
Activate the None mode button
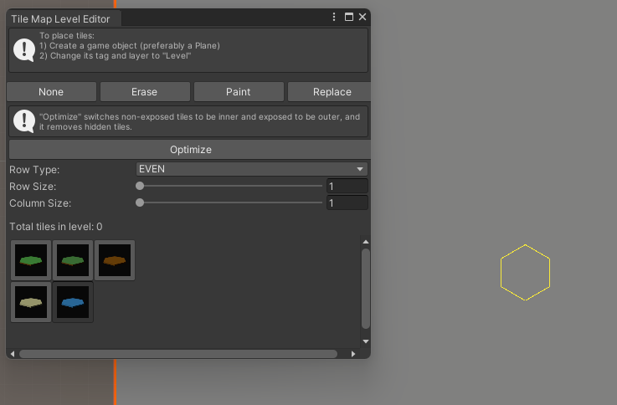(x=52, y=91)
